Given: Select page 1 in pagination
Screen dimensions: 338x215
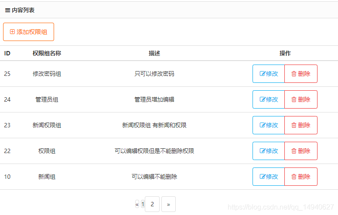Looking at the screenshot, I should click(143, 204).
